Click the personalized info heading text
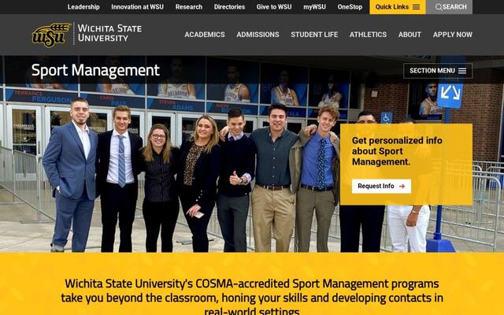Screen dimensions: 504x315 coord(397,151)
